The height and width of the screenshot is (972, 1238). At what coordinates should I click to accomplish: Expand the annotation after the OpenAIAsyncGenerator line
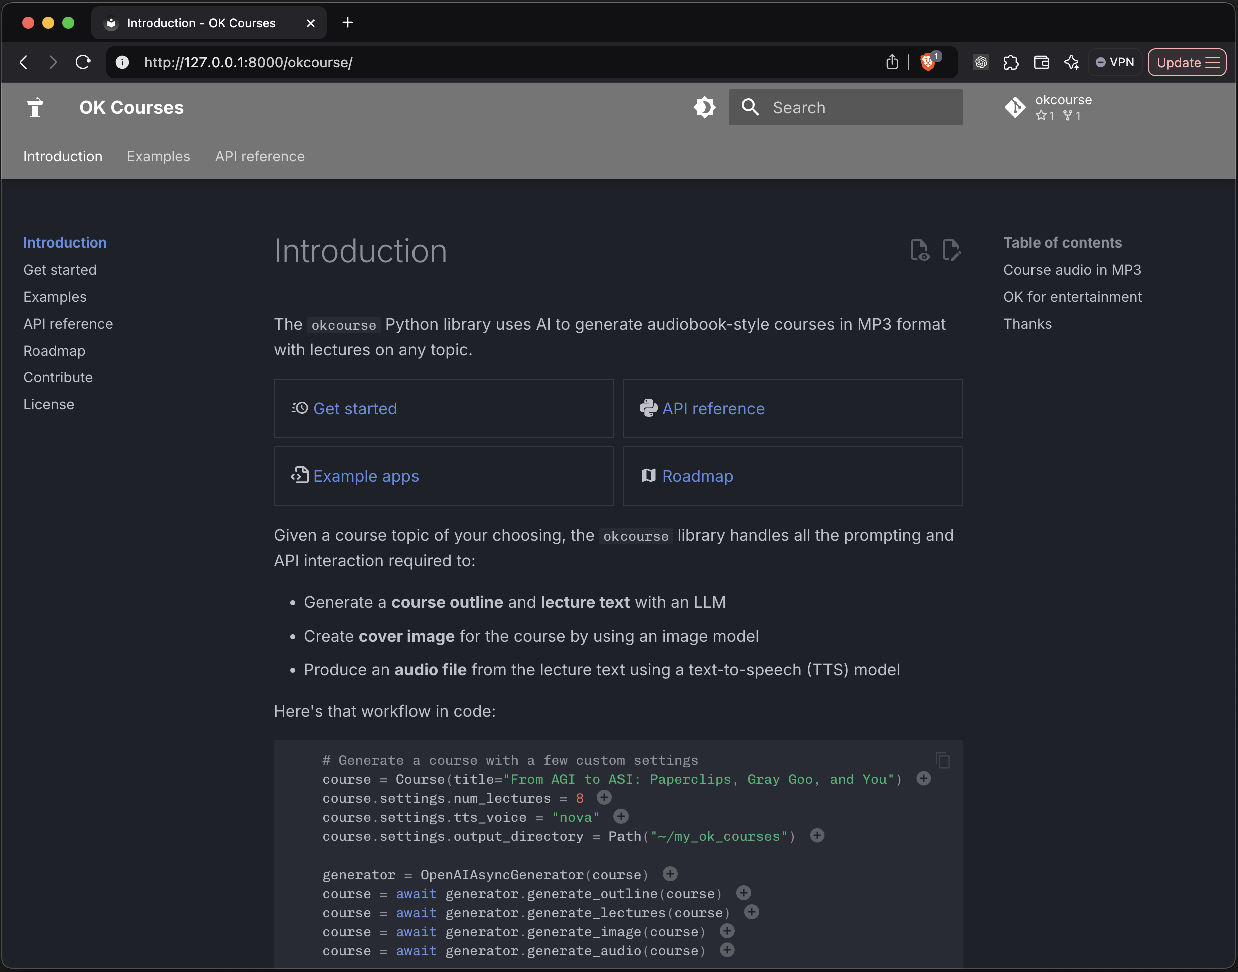670,874
